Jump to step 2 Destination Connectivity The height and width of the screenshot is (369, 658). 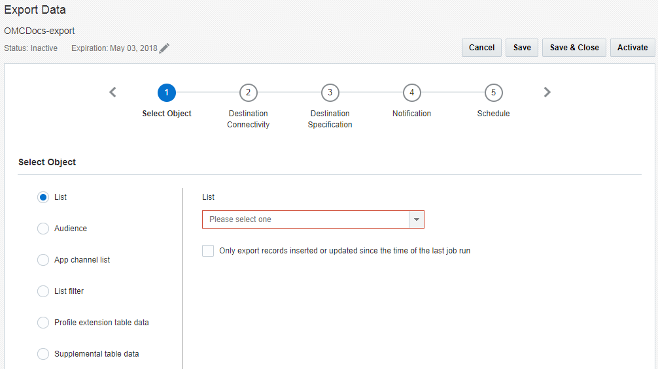point(249,93)
